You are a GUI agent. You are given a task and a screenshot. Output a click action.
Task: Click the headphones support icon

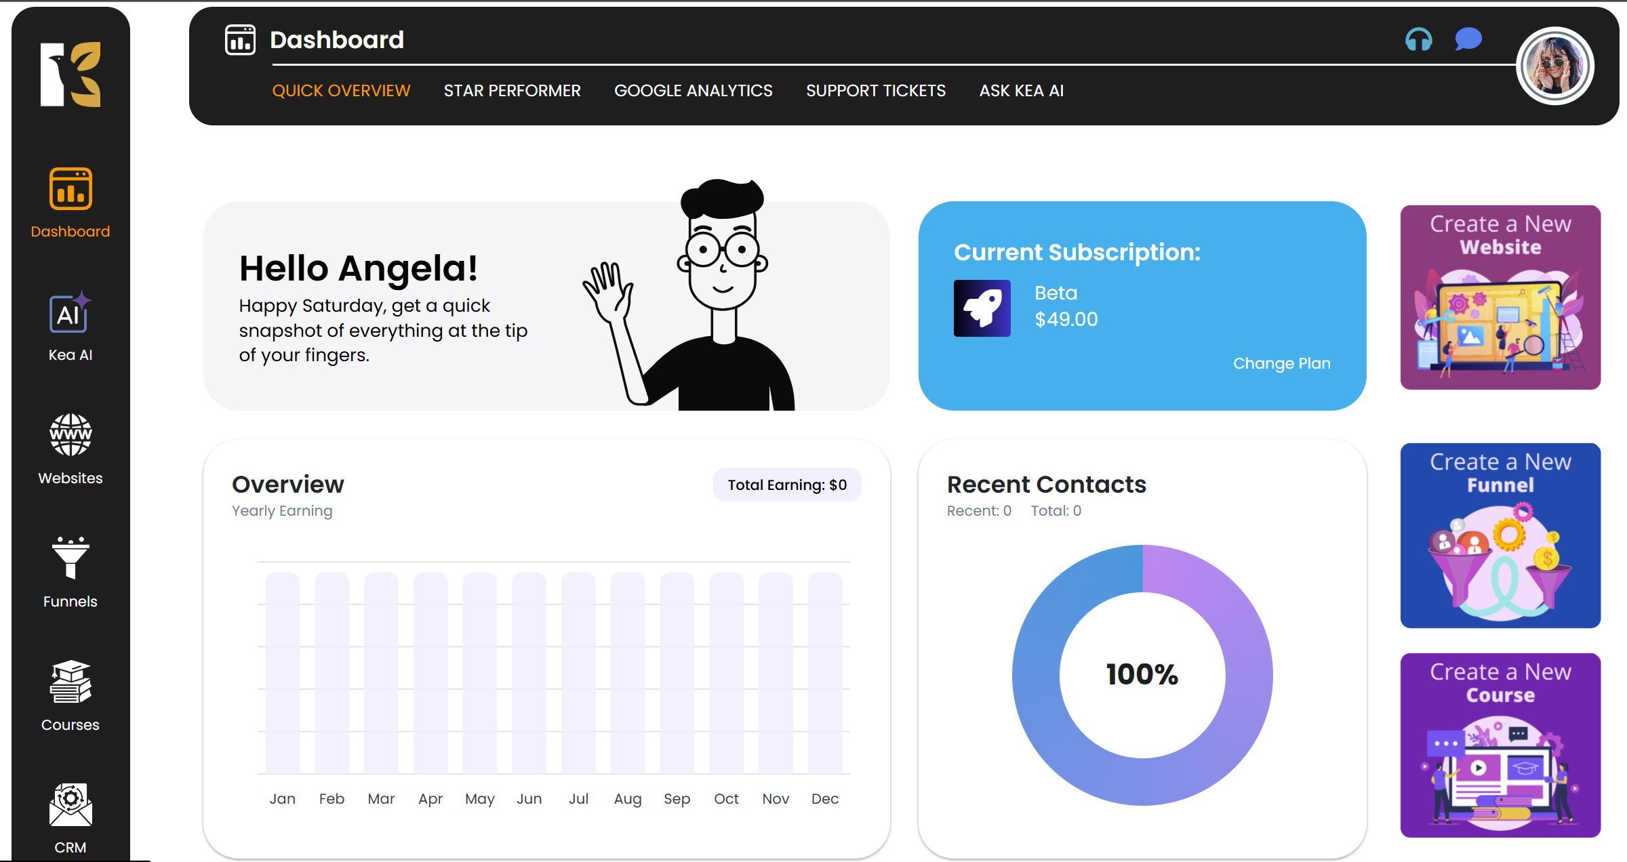[x=1418, y=39]
